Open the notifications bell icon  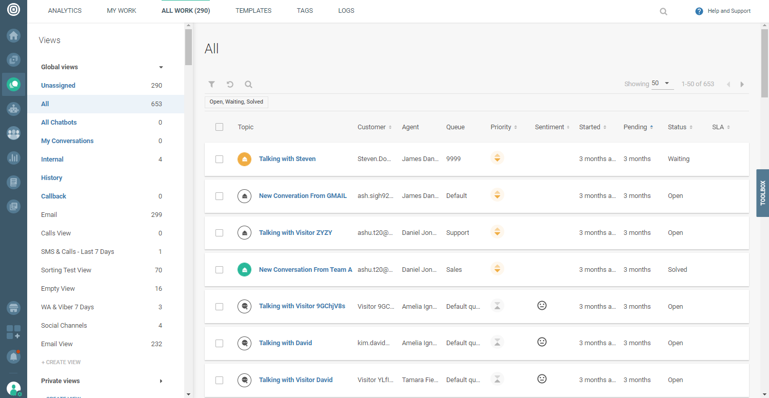click(13, 356)
